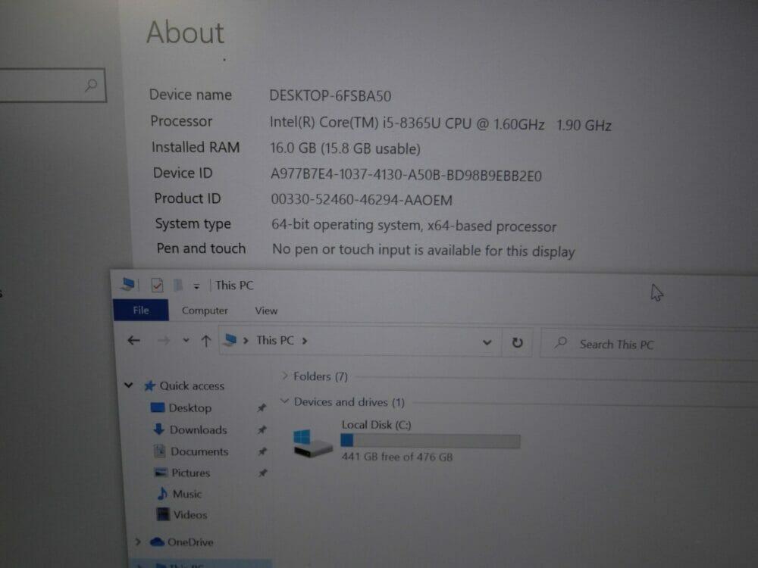
Task: Click the forward navigation arrow
Action: click(164, 341)
